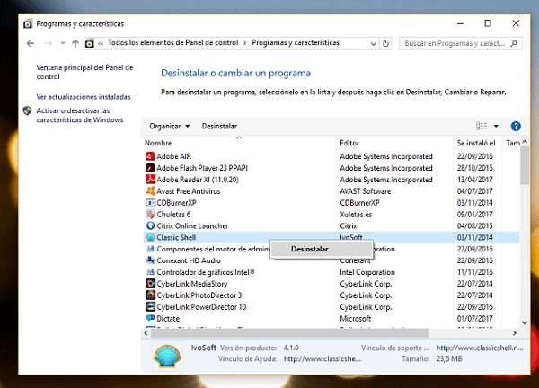Click the refresh button in address bar
The image size is (539, 388).
[x=386, y=43]
